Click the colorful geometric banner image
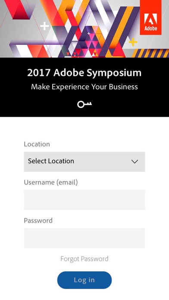 84,29
